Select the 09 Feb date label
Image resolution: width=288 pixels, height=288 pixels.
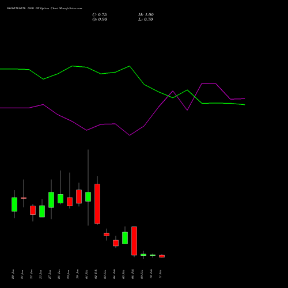142,274
